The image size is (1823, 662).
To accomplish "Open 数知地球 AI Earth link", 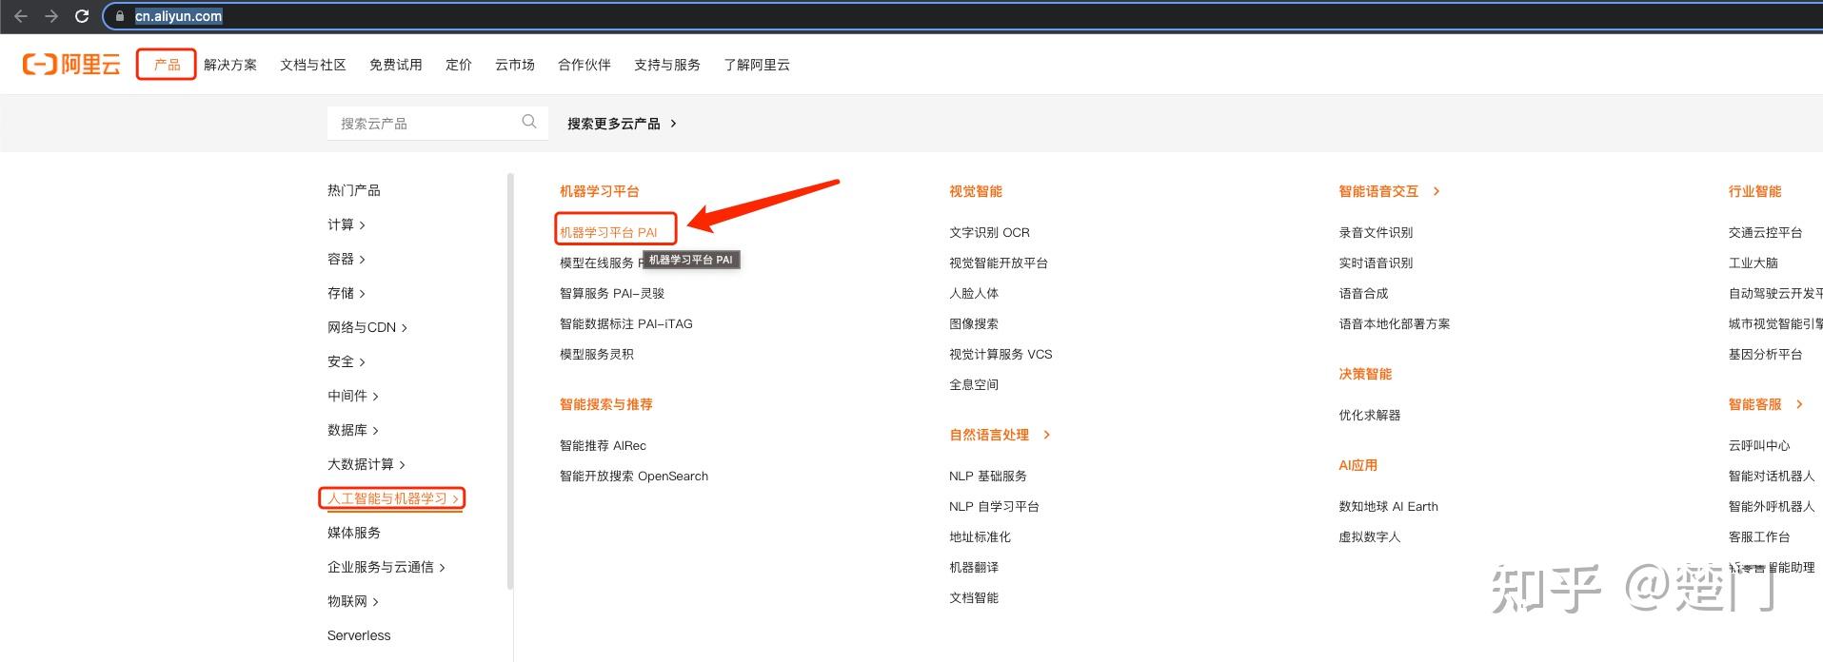I will pos(1389,506).
